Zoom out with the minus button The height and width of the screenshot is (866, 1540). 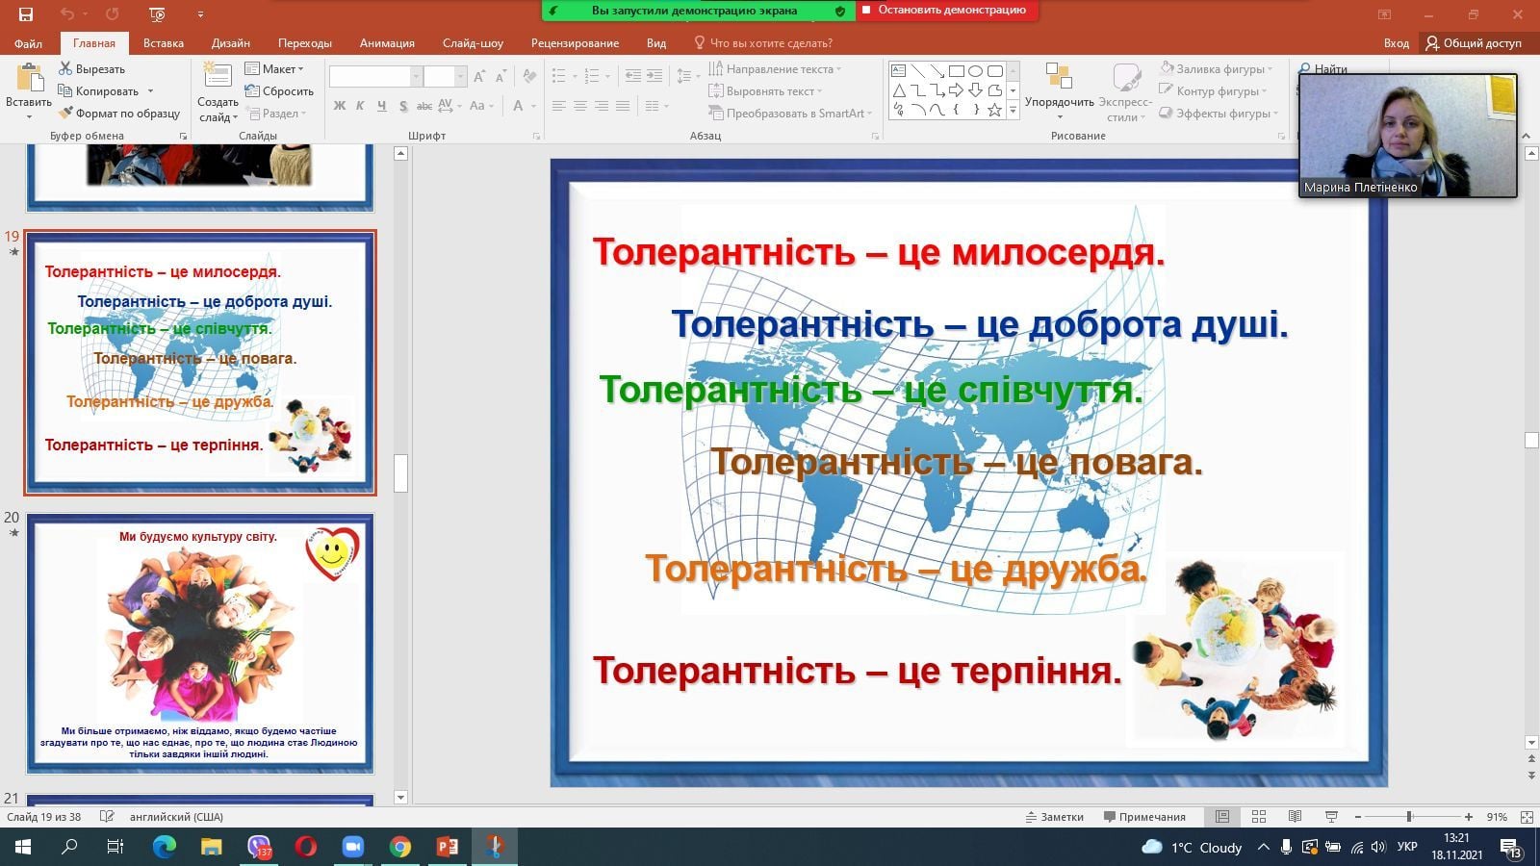[1358, 817]
